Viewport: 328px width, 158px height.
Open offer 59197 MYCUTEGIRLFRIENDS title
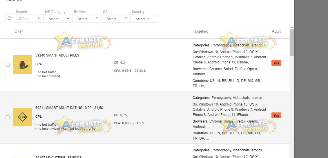[58, 157]
